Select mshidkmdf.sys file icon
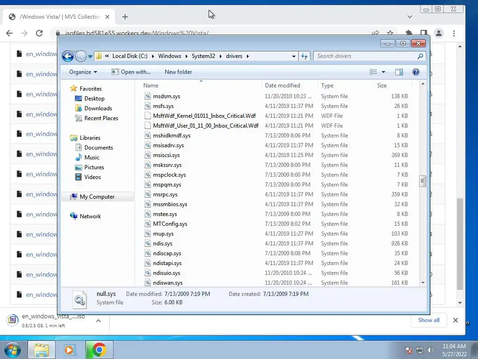The image size is (478, 359). click(x=148, y=135)
